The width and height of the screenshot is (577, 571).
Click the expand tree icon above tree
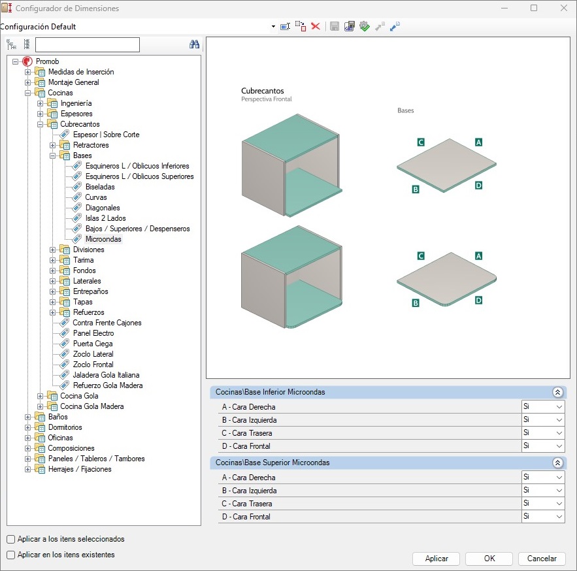[x=12, y=44]
